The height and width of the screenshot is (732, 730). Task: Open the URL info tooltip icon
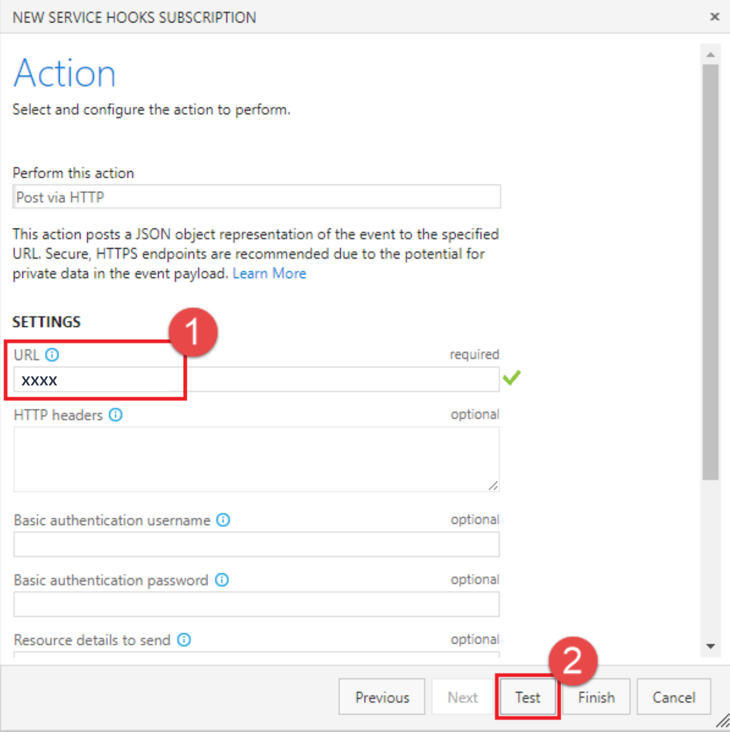coord(52,354)
